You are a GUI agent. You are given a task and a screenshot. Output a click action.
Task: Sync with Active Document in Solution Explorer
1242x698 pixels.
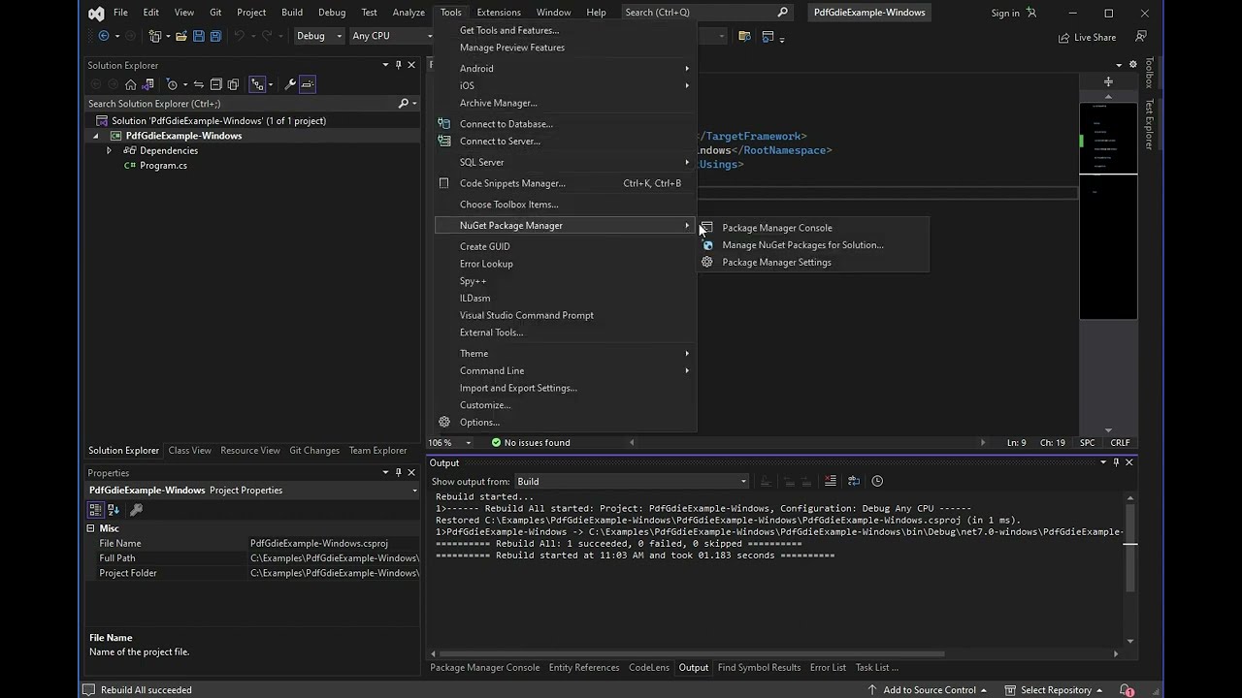pos(199,84)
